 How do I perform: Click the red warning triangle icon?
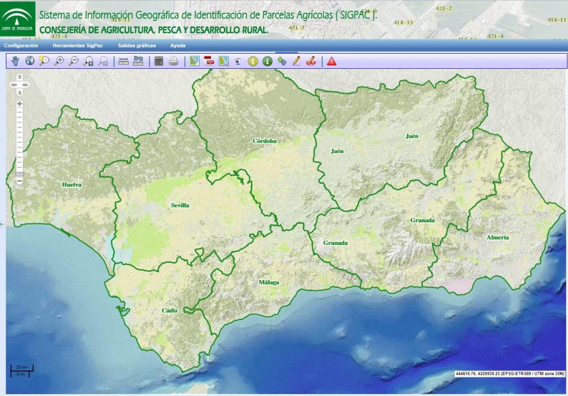[x=332, y=61]
